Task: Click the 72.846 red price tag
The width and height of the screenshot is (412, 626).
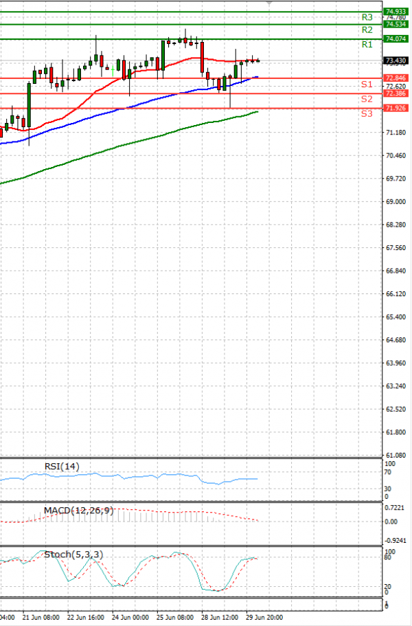Action: coord(396,78)
